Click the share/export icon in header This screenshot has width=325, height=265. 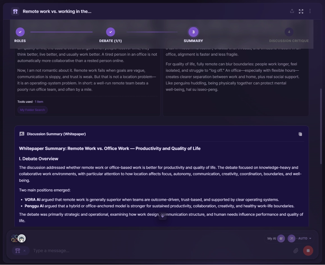(x=292, y=11)
